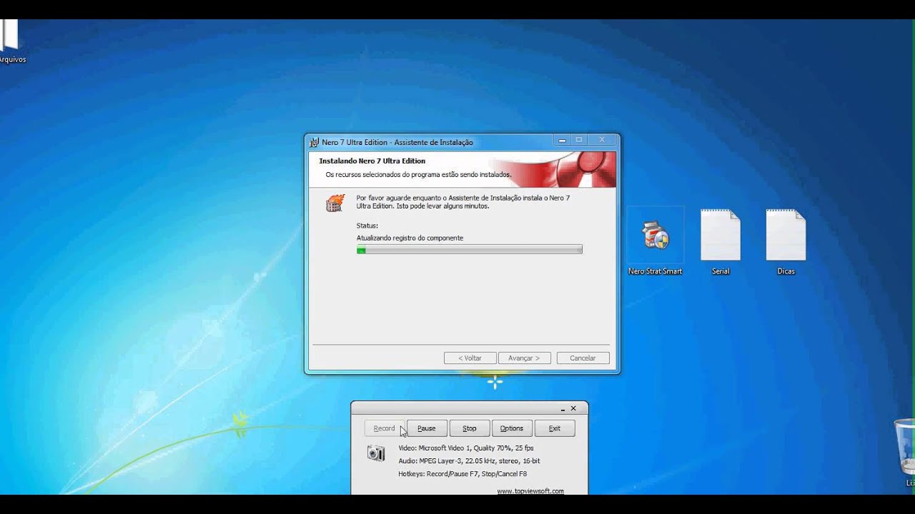Viewport: 915px width, 514px height.
Task: Click the 'Instalando Nero 7 Ultra Edition' heading
Action: coord(372,161)
